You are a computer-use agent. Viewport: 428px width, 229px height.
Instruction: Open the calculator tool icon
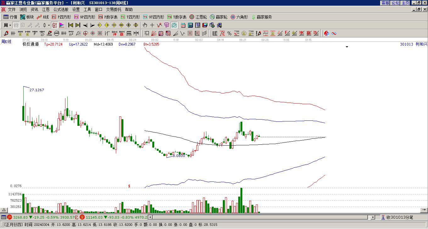[190, 25]
